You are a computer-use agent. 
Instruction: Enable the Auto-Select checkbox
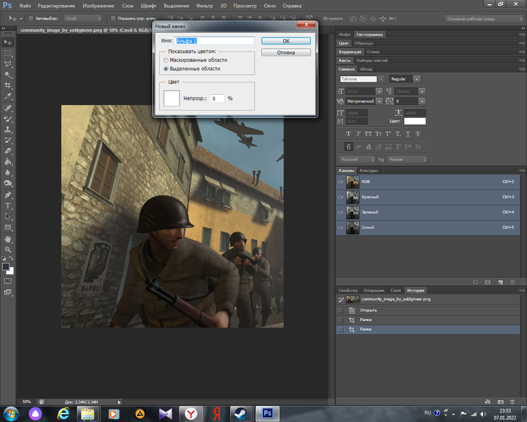[x=31, y=19]
